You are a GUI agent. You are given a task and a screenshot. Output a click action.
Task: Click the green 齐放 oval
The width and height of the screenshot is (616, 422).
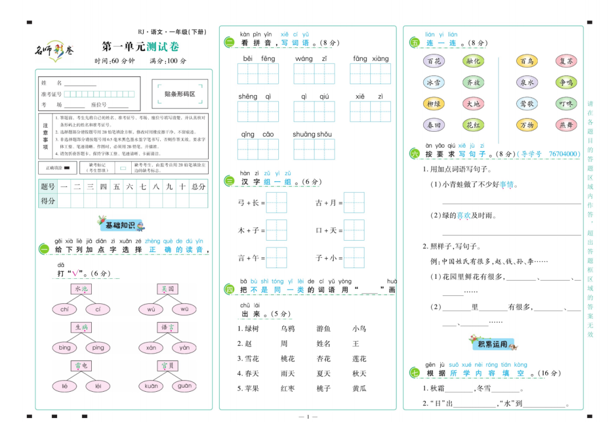click(x=473, y=82)
